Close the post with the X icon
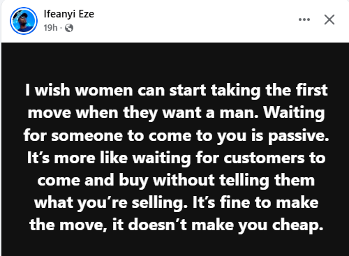349x256 pixels. pyautogui.click(x=329, y=20)
